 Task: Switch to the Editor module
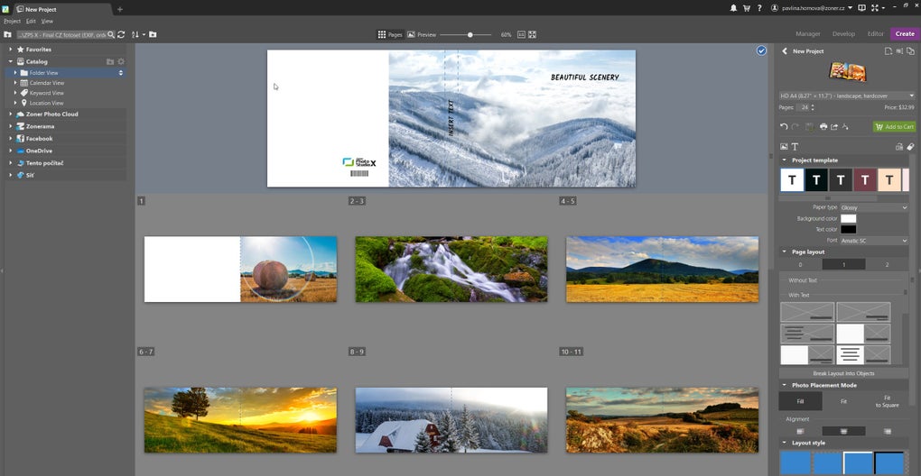[875, 34]
